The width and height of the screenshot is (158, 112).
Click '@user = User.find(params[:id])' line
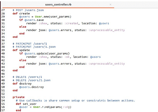tap(45, 107)
